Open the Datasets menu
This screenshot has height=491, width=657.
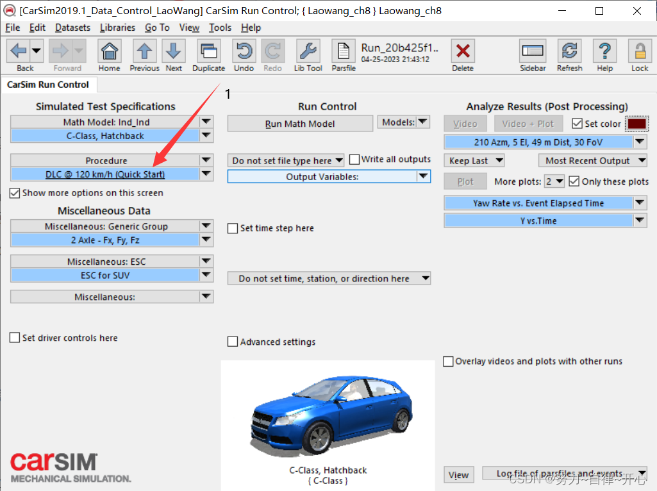pos(72,28)
